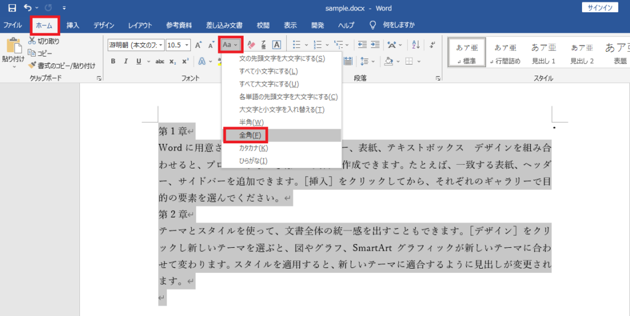Viewport: 630px width, 316px height.
Task: Open the clipboard (クリップボード) dialog launcher
Action: 99,79
